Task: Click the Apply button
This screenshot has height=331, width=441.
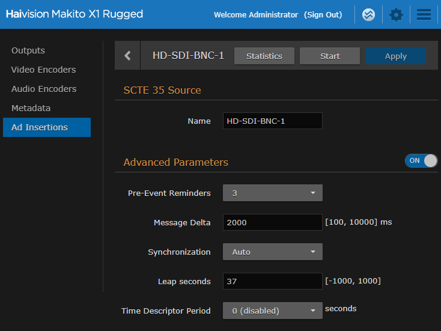Action: tap(395, 56)
